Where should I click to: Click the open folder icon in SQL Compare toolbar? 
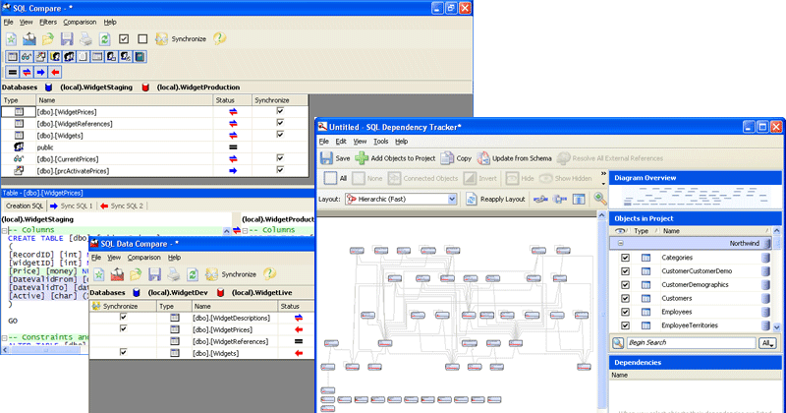pyautogui.click(x=47, y=38)
